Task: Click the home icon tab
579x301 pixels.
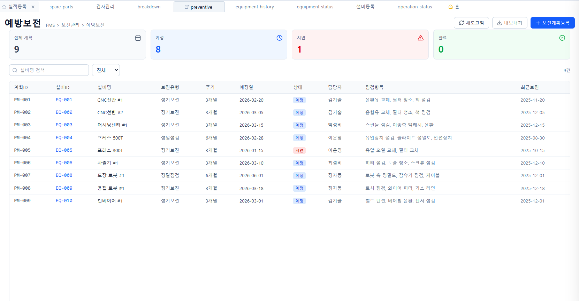Action: tap(454, 7)
